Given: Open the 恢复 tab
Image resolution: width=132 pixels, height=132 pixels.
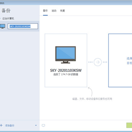Looking at the screenshot, I should coord(62,11).
